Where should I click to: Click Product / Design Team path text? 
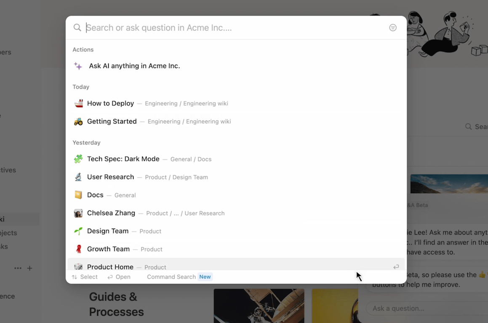point(176,177)
